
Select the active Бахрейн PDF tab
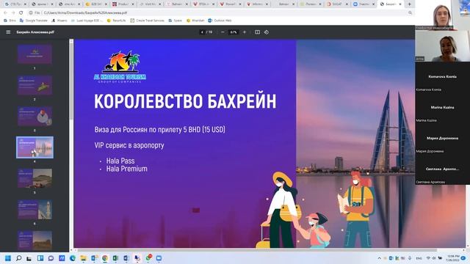pos(390,4)
